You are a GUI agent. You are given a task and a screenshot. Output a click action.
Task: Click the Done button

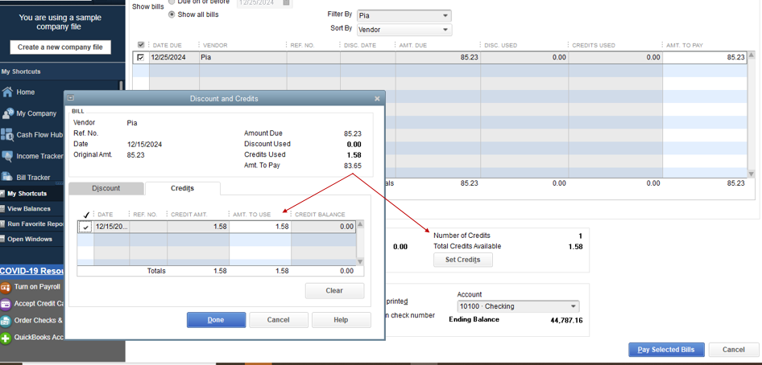pos(216,320)
